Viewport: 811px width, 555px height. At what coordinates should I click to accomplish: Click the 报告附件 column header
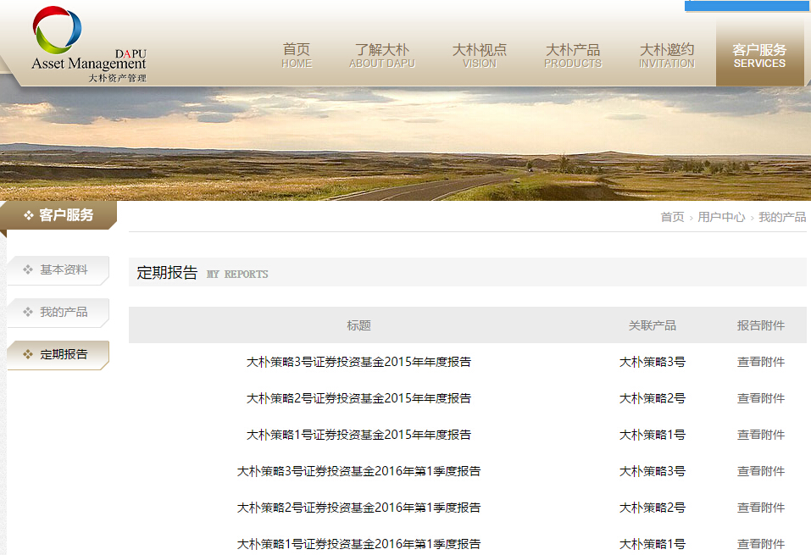tap(761, 325)
